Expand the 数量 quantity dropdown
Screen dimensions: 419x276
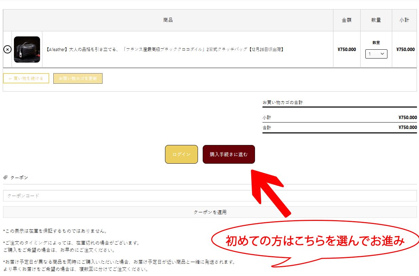376,54
